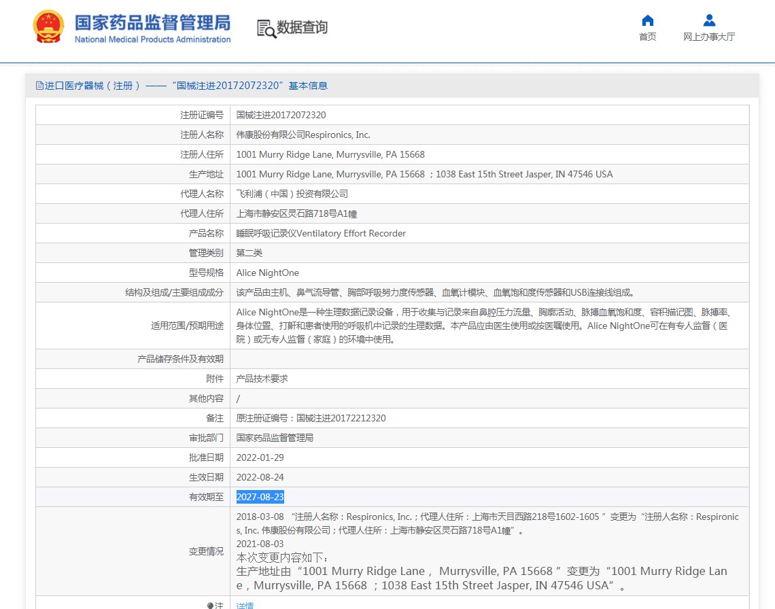
Task: Click the 数据查询 heading text
Action: pyautogui.click(x=303, y=27)
